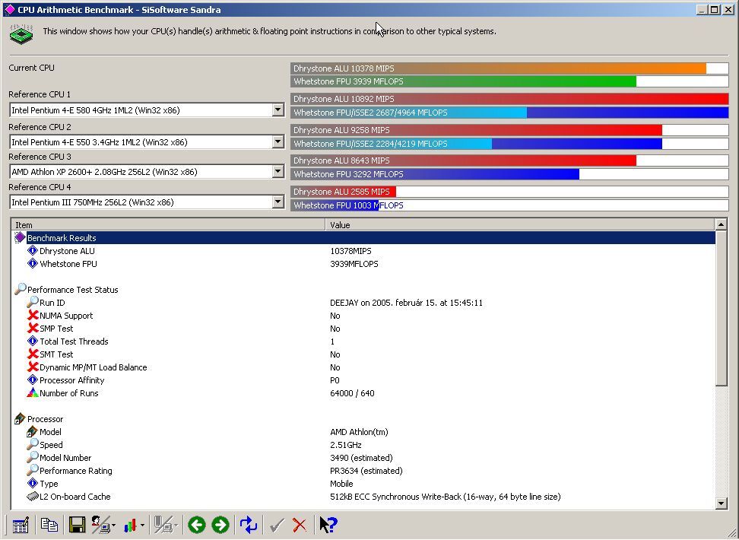Select the Pentium III 750MHz combo box
Viewport: 739px width, 540px height.
tap(147, 202)
